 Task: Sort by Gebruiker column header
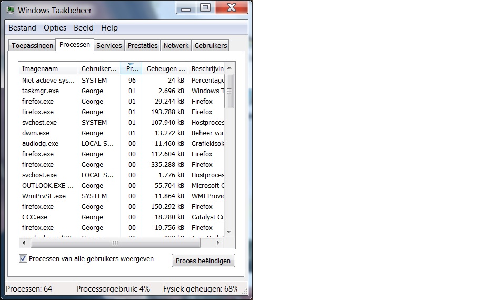click(99, 68)
